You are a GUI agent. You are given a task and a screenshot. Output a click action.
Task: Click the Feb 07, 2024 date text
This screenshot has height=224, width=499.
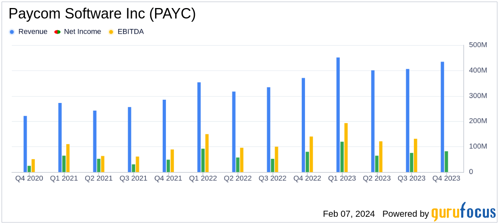[349, 214]
